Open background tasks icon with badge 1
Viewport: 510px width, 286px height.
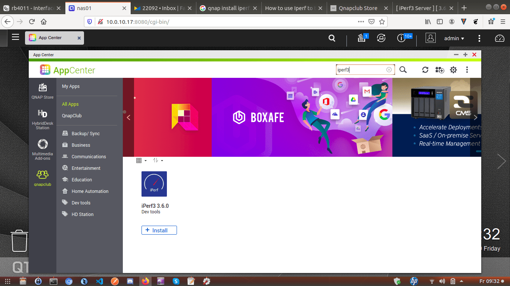[362, 38]
